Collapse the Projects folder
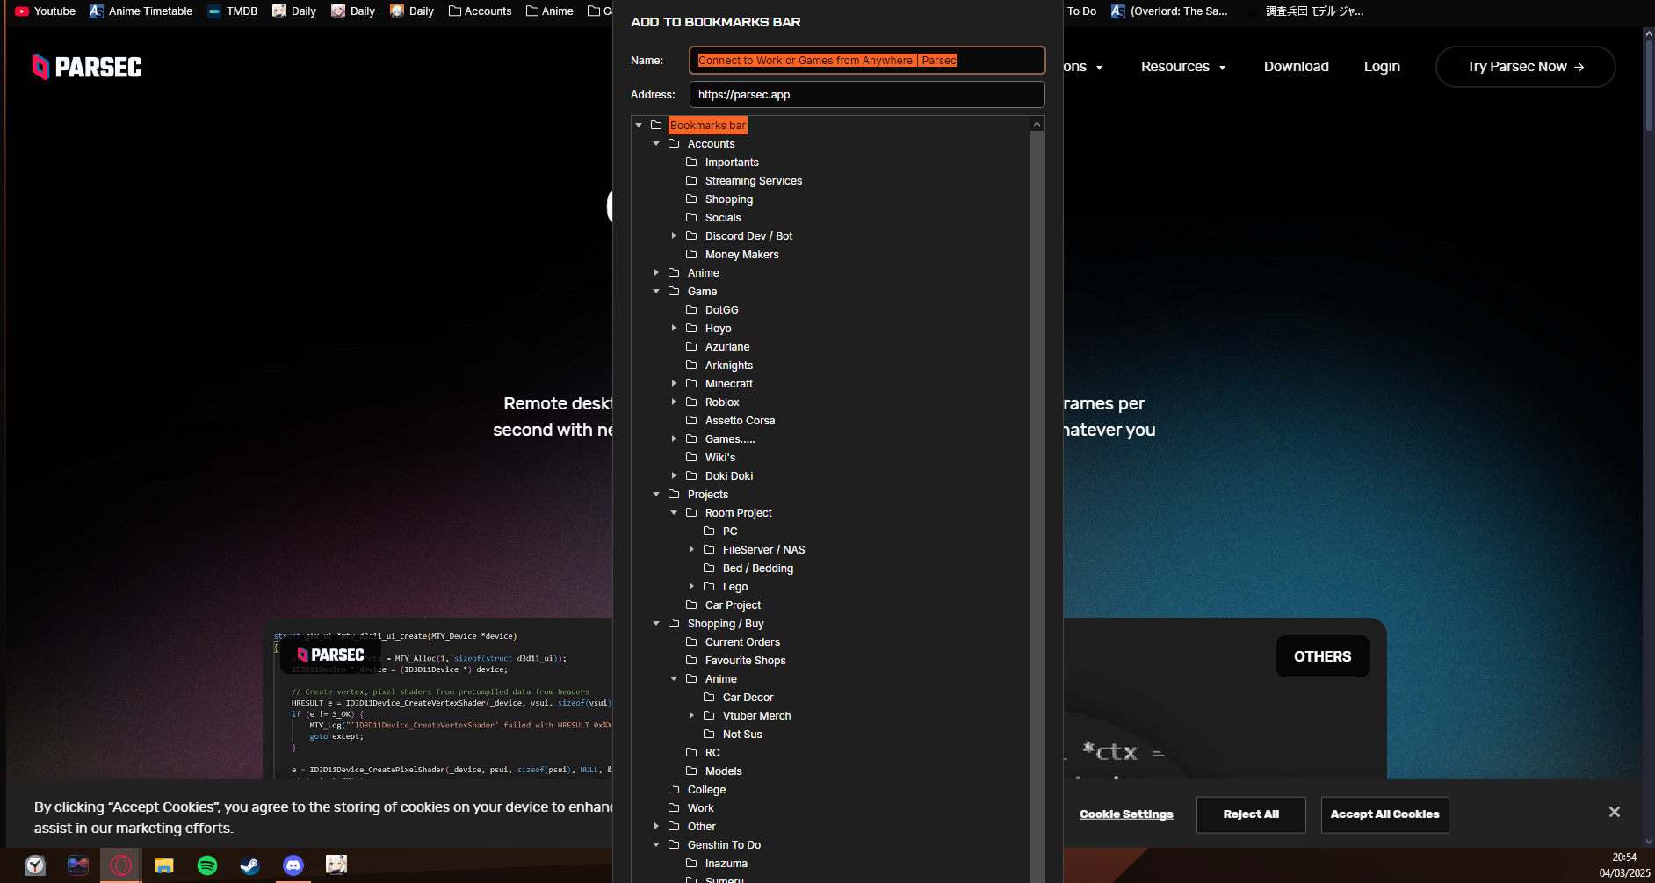Viewport: 1655px width, 883px height. [x=656, y=495]
